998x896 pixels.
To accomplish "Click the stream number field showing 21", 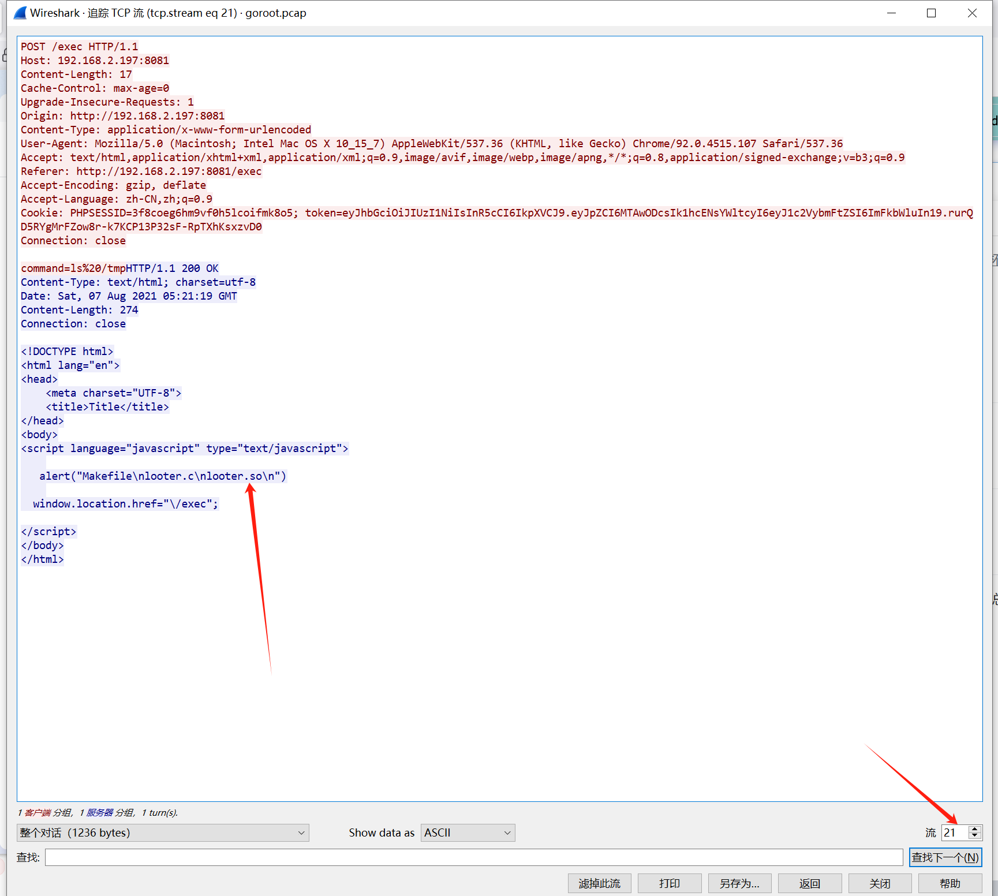I will coord(955,832).
